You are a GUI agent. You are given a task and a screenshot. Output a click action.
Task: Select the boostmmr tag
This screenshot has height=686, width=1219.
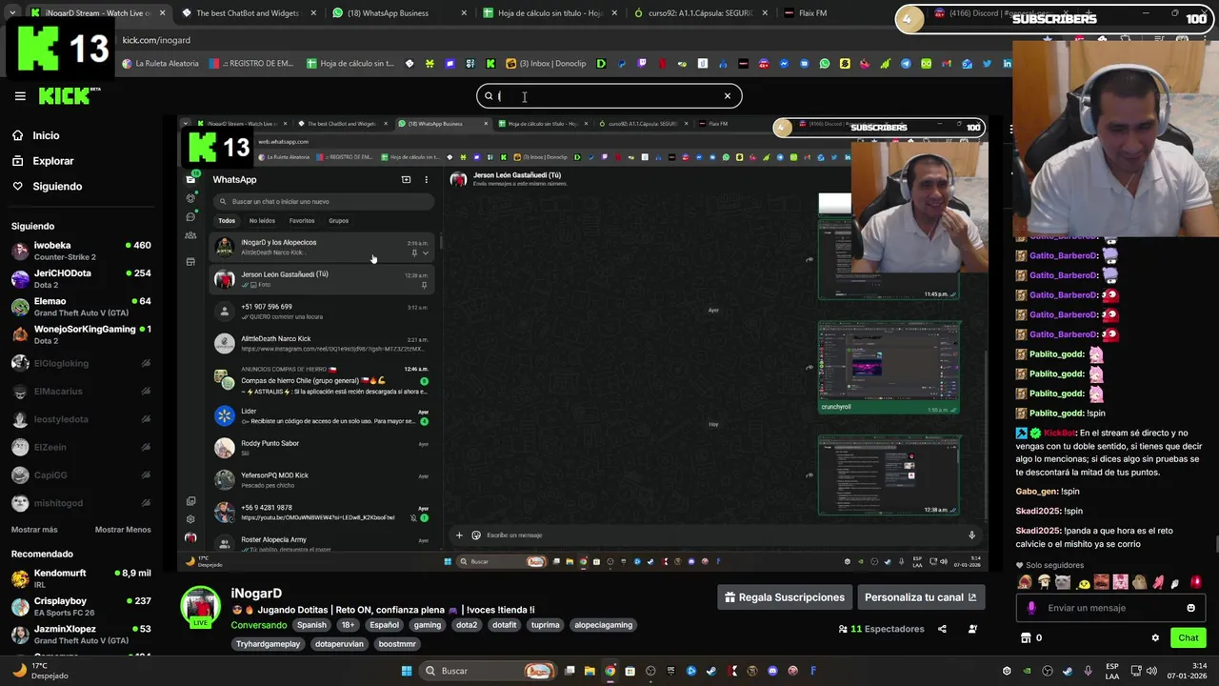point(397,644)
